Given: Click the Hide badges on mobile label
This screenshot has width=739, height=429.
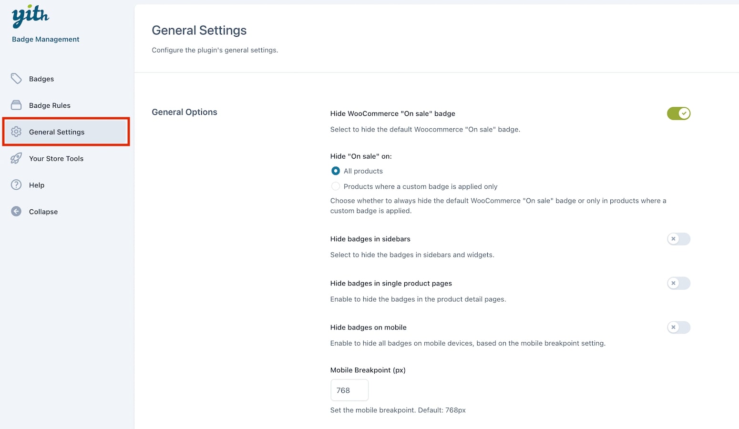Looking at the screenshot, I should (369, 327).
